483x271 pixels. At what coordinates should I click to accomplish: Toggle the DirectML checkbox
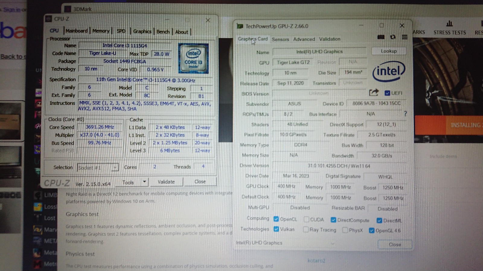pos(379,220)
